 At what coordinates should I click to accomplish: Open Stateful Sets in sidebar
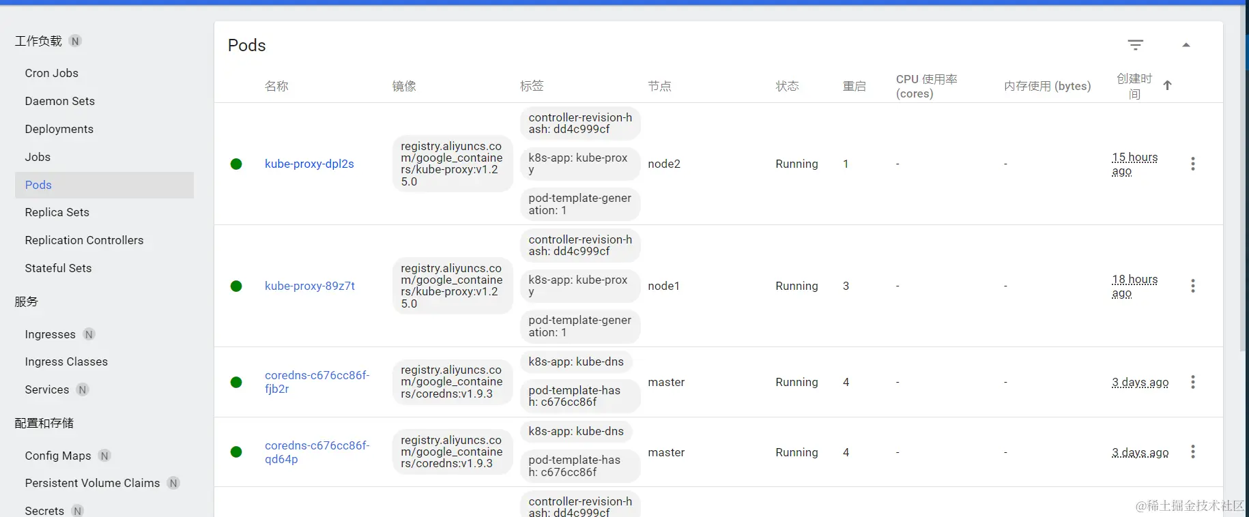click(x=58, y=268)
